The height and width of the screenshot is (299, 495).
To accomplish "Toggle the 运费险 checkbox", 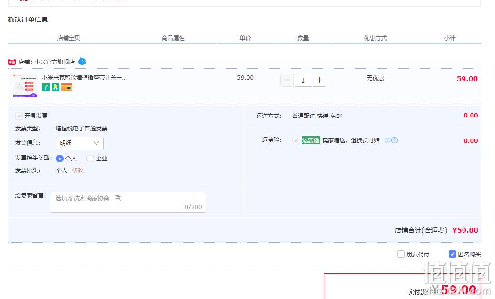I will 296,140.
